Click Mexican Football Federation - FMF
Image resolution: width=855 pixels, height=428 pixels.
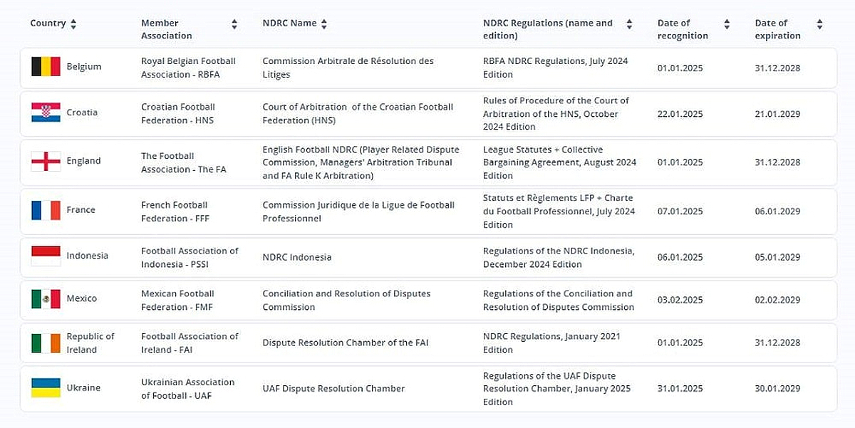coord(177,300)
